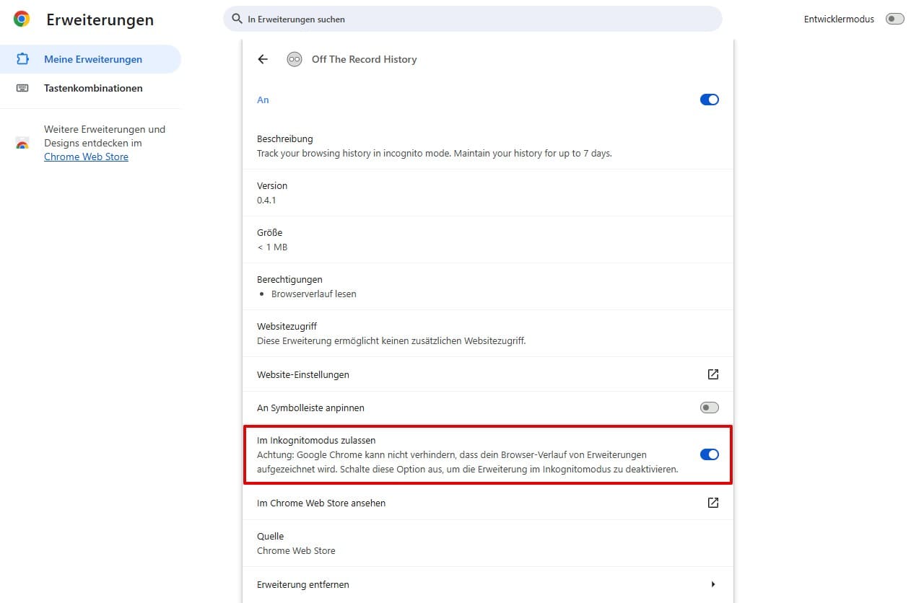The width and height of the screenshot is (911, 603).
Task: Open Tastenkombinationen in sidebar
Action: pyautogui.click(x=90, y=88)
